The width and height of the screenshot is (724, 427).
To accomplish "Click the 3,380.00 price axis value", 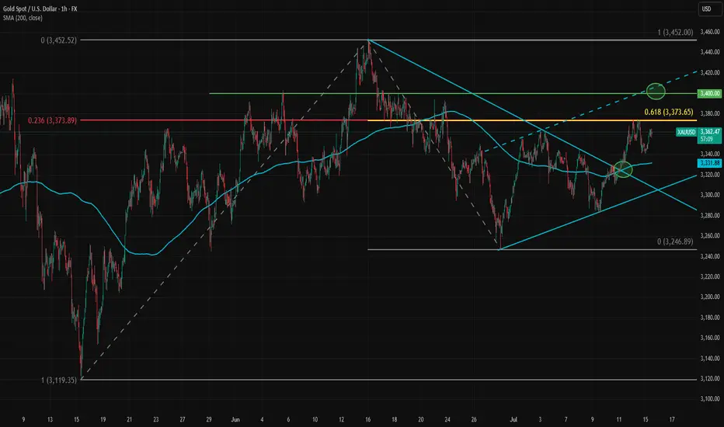I will (710, 113).
